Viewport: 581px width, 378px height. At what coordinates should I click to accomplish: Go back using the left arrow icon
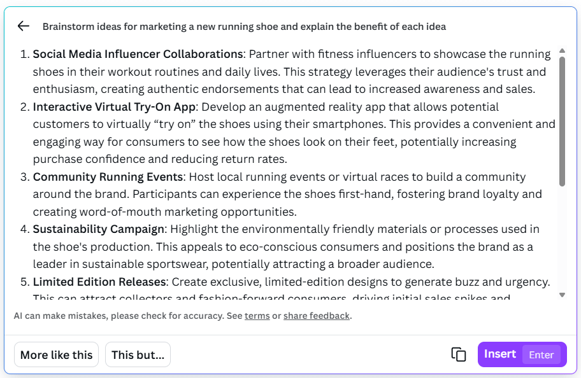24,26
